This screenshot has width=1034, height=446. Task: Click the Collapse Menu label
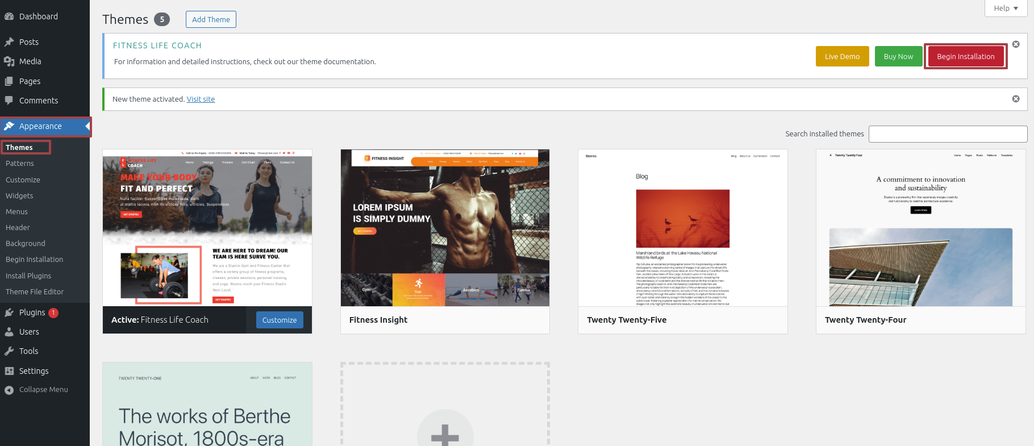click(x=43, y=390)
